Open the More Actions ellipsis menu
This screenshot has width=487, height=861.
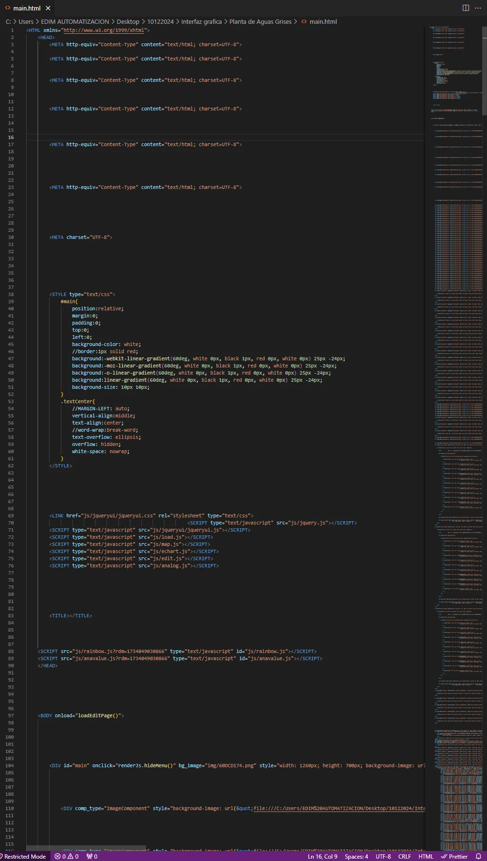478,8
